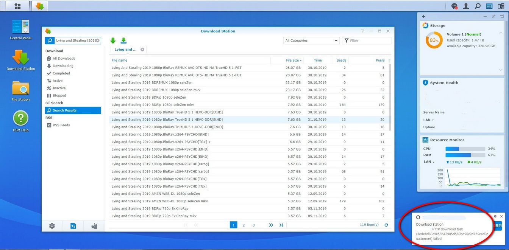Screen dimensions: 509x250
Task: Click the download-to-folder green arrow icon
Action: [x=123, y=41]
